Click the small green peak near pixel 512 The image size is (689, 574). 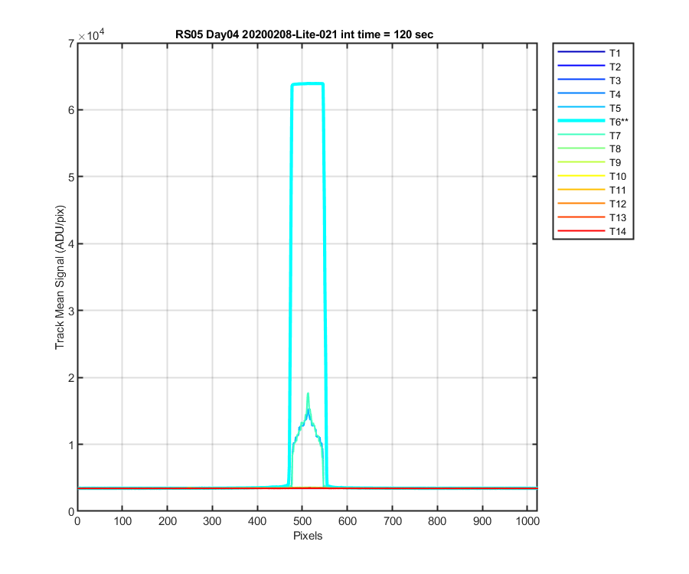point(308,394)
